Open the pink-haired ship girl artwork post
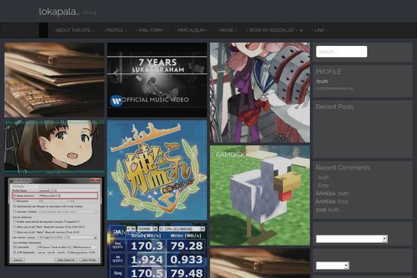 (260, 92)
